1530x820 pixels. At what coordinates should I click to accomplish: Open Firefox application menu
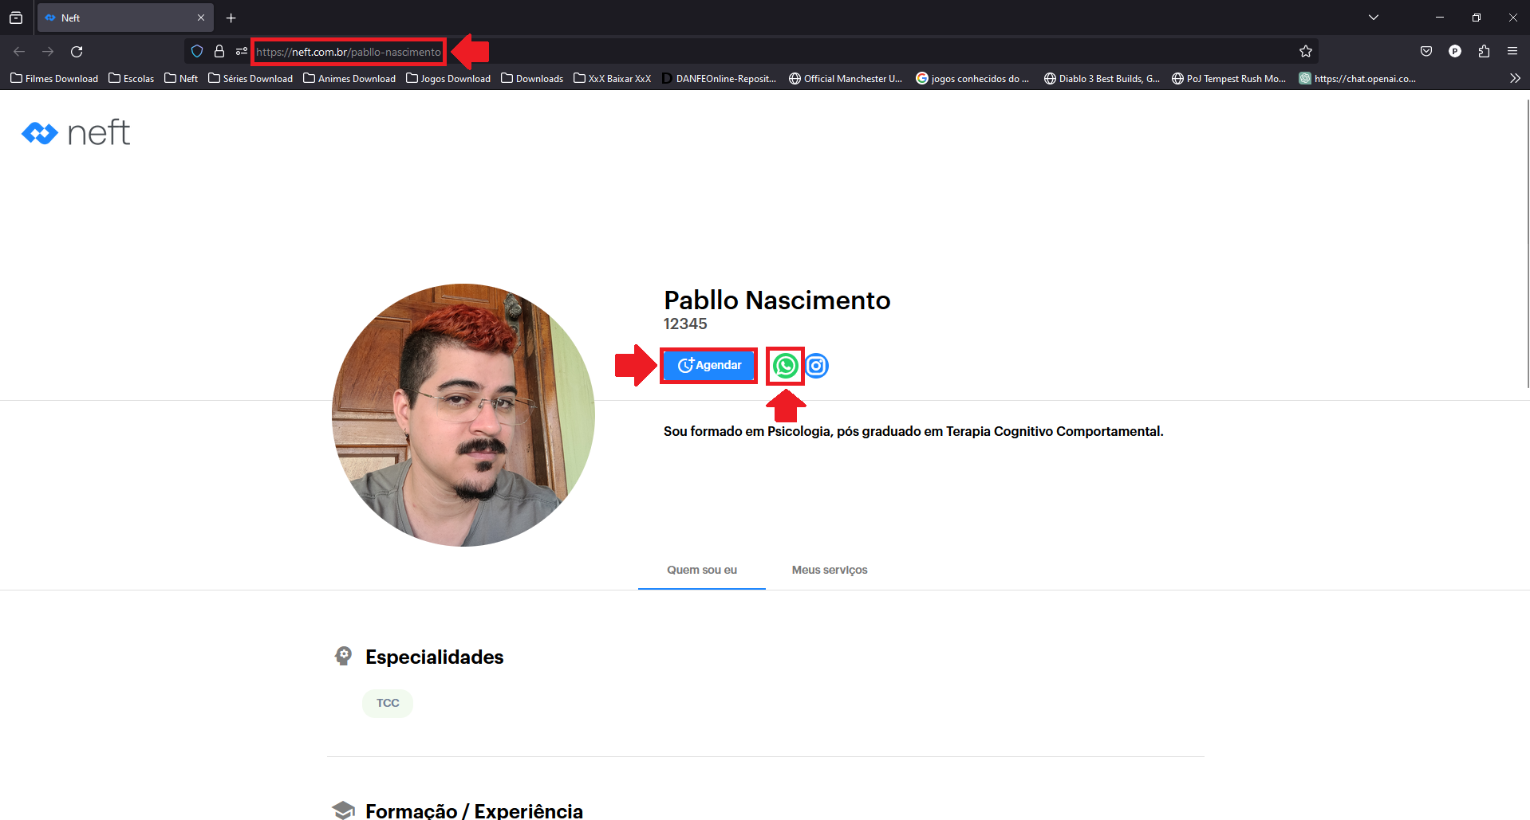point(1512,52)
